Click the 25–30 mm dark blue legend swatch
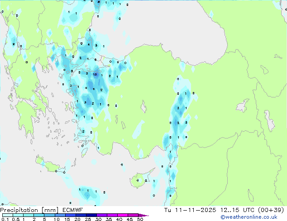The height and width of the screenshot is (221, 287). tap(91, 215)
